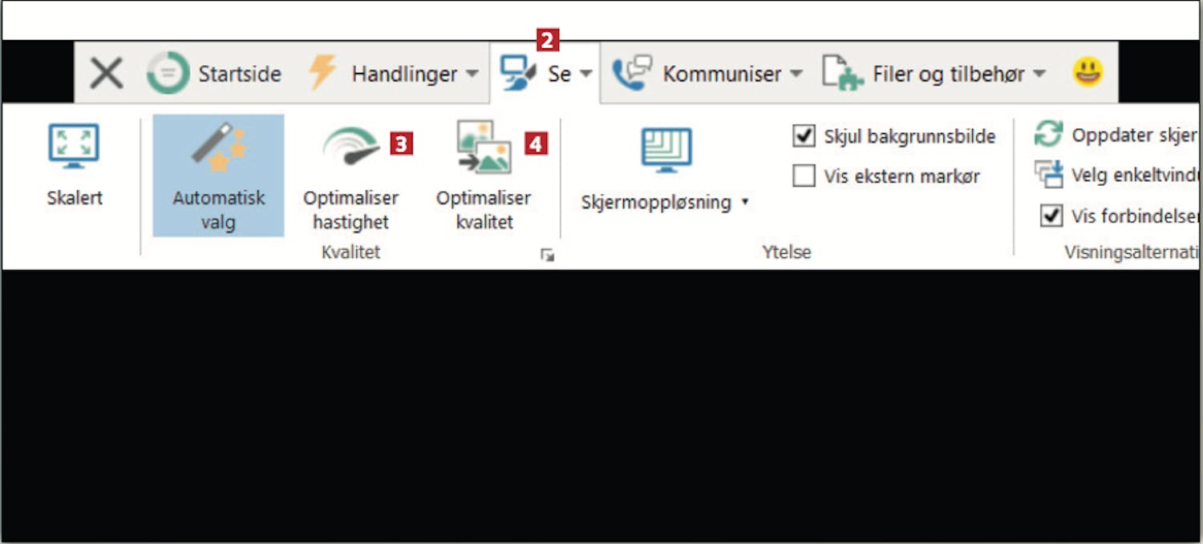1203x544 pixels.
Task: Select the Automatisk valg magic wand icon
Action: [218, 147]
